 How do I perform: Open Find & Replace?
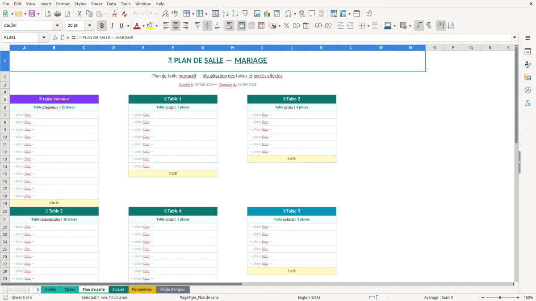click(165, 14)
